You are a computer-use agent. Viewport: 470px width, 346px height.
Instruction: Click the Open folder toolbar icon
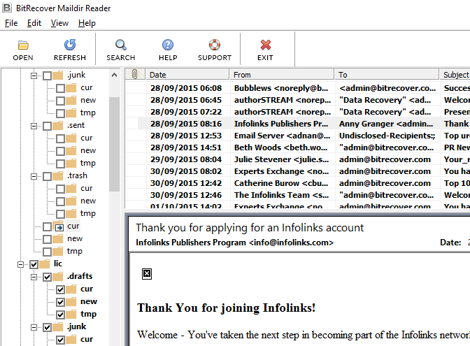click(x=23, y=45)
